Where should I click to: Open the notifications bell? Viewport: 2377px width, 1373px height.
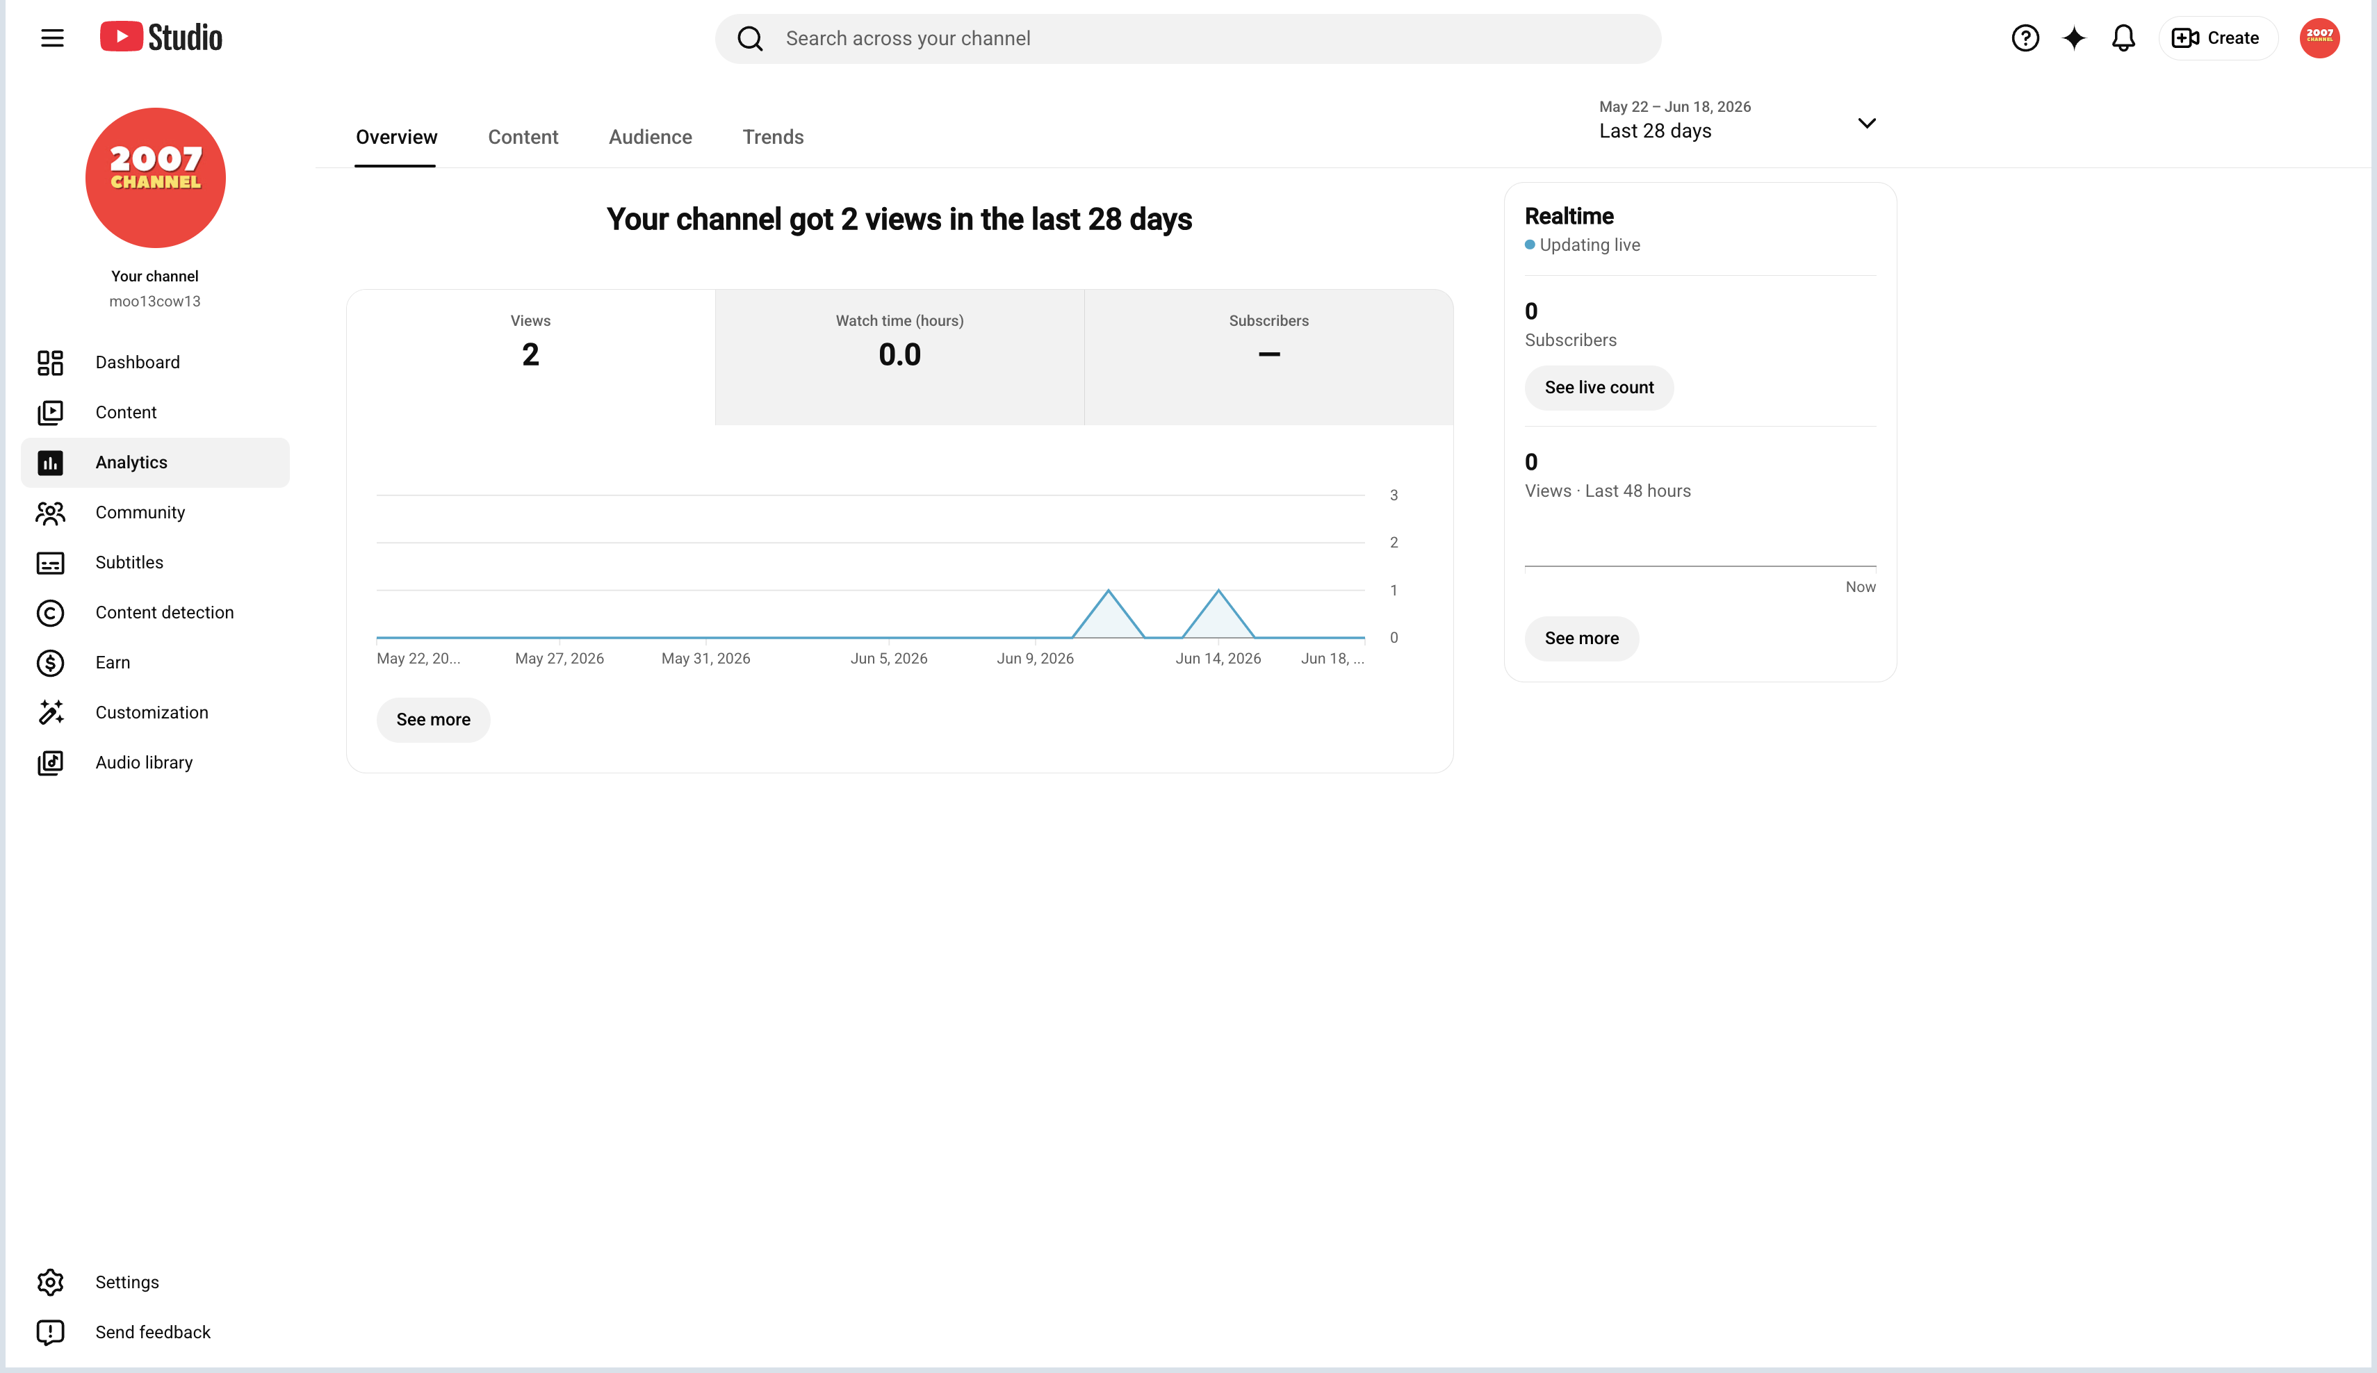pos(2123,38)
